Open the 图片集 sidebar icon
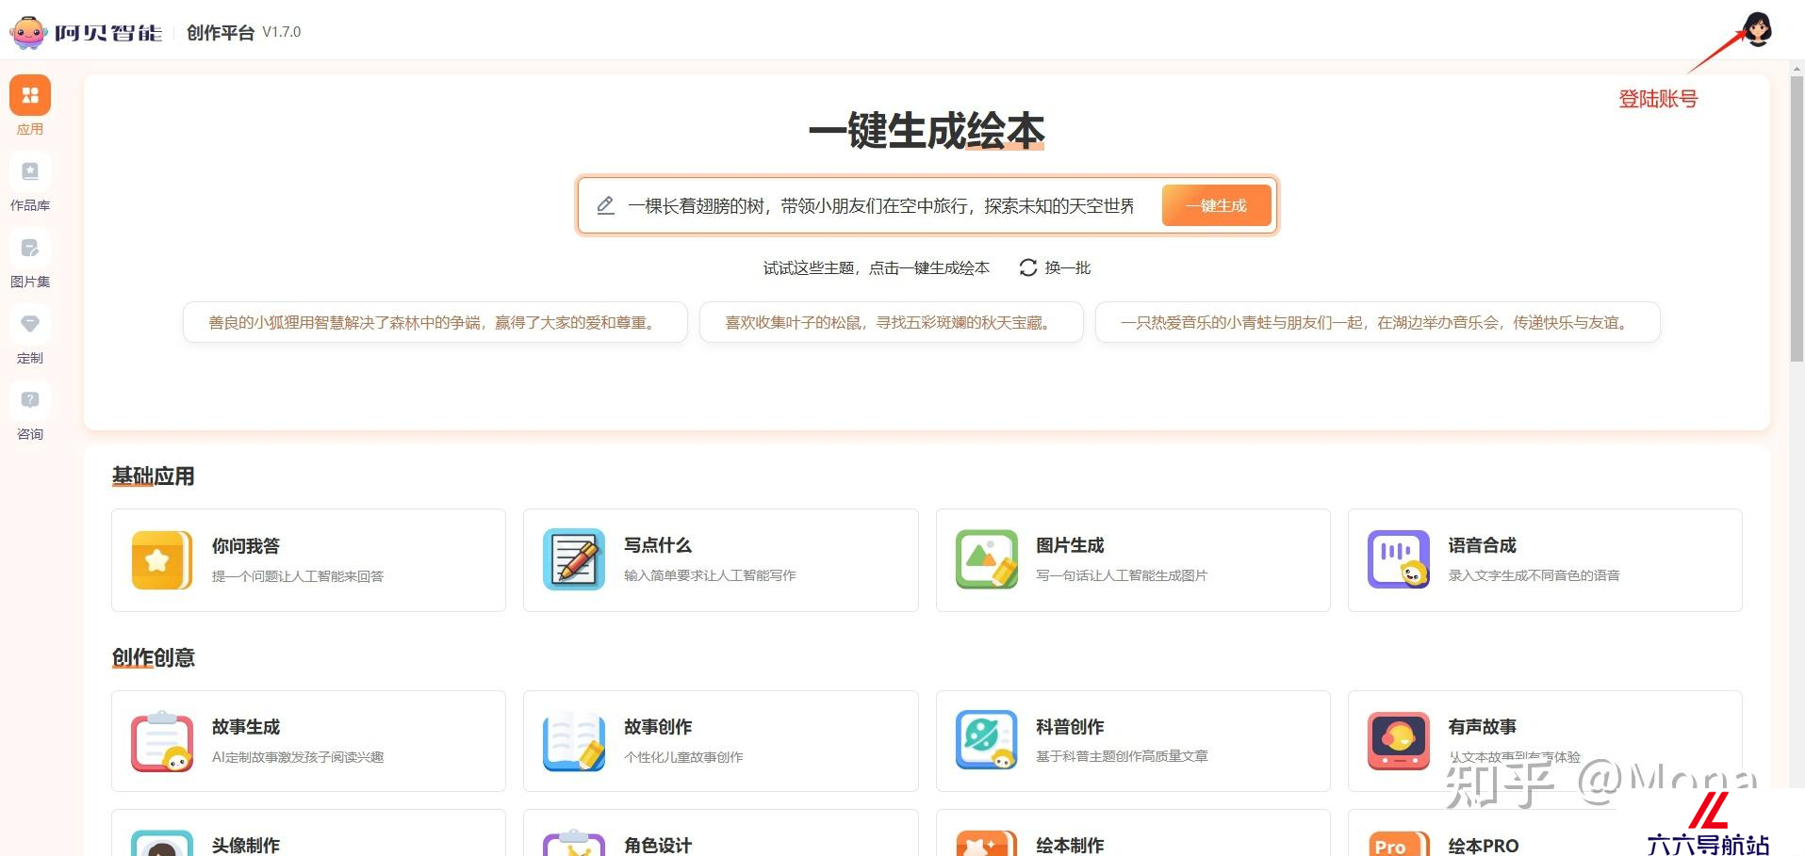The height and width of the screenshot is (856, 1805). [x=30, y=248]
